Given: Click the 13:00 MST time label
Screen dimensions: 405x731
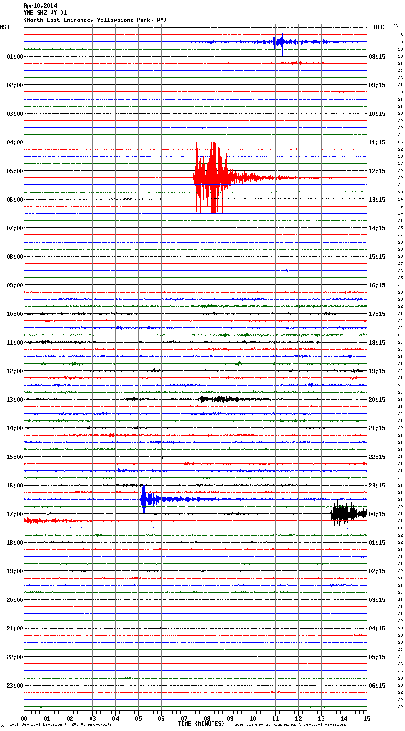Looking at the screenshot, I should (x=15, y=400).
